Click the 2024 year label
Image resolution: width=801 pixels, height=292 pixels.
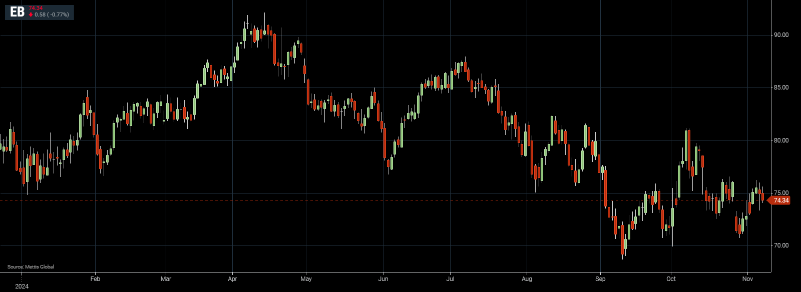click(22, 286)
